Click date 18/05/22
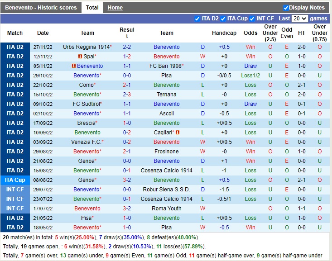Screen dimensions: 332x261 pyautogui.click(x=43, y=228)
